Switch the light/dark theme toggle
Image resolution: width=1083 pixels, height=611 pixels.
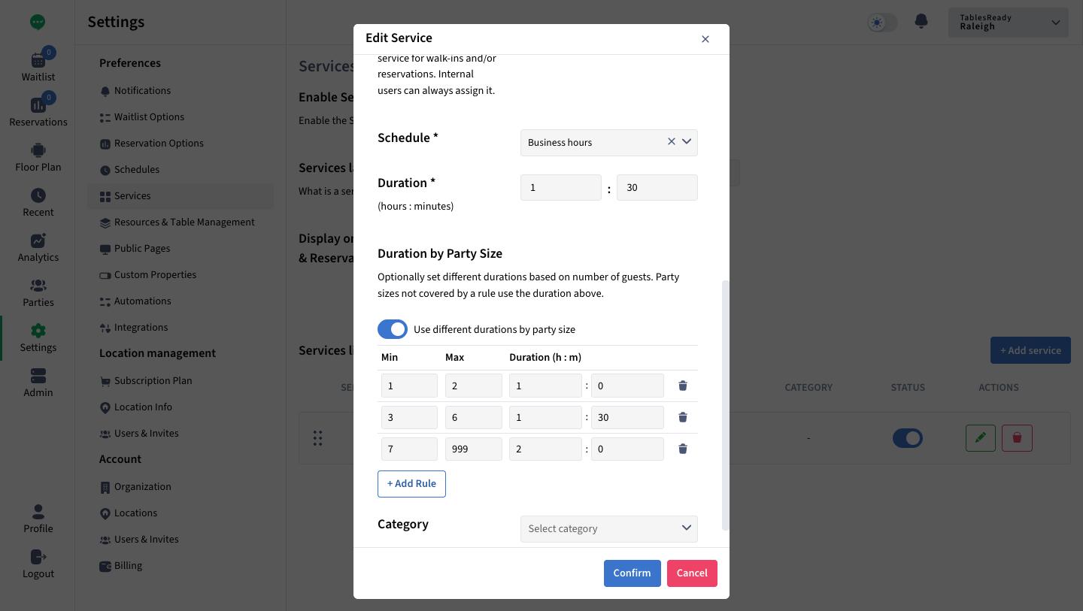click(882, 22)
